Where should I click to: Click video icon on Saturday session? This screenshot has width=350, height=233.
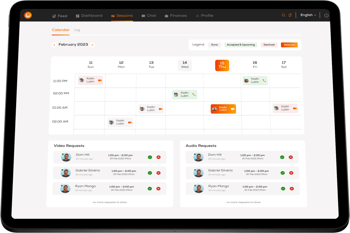[x=295, y=108]
